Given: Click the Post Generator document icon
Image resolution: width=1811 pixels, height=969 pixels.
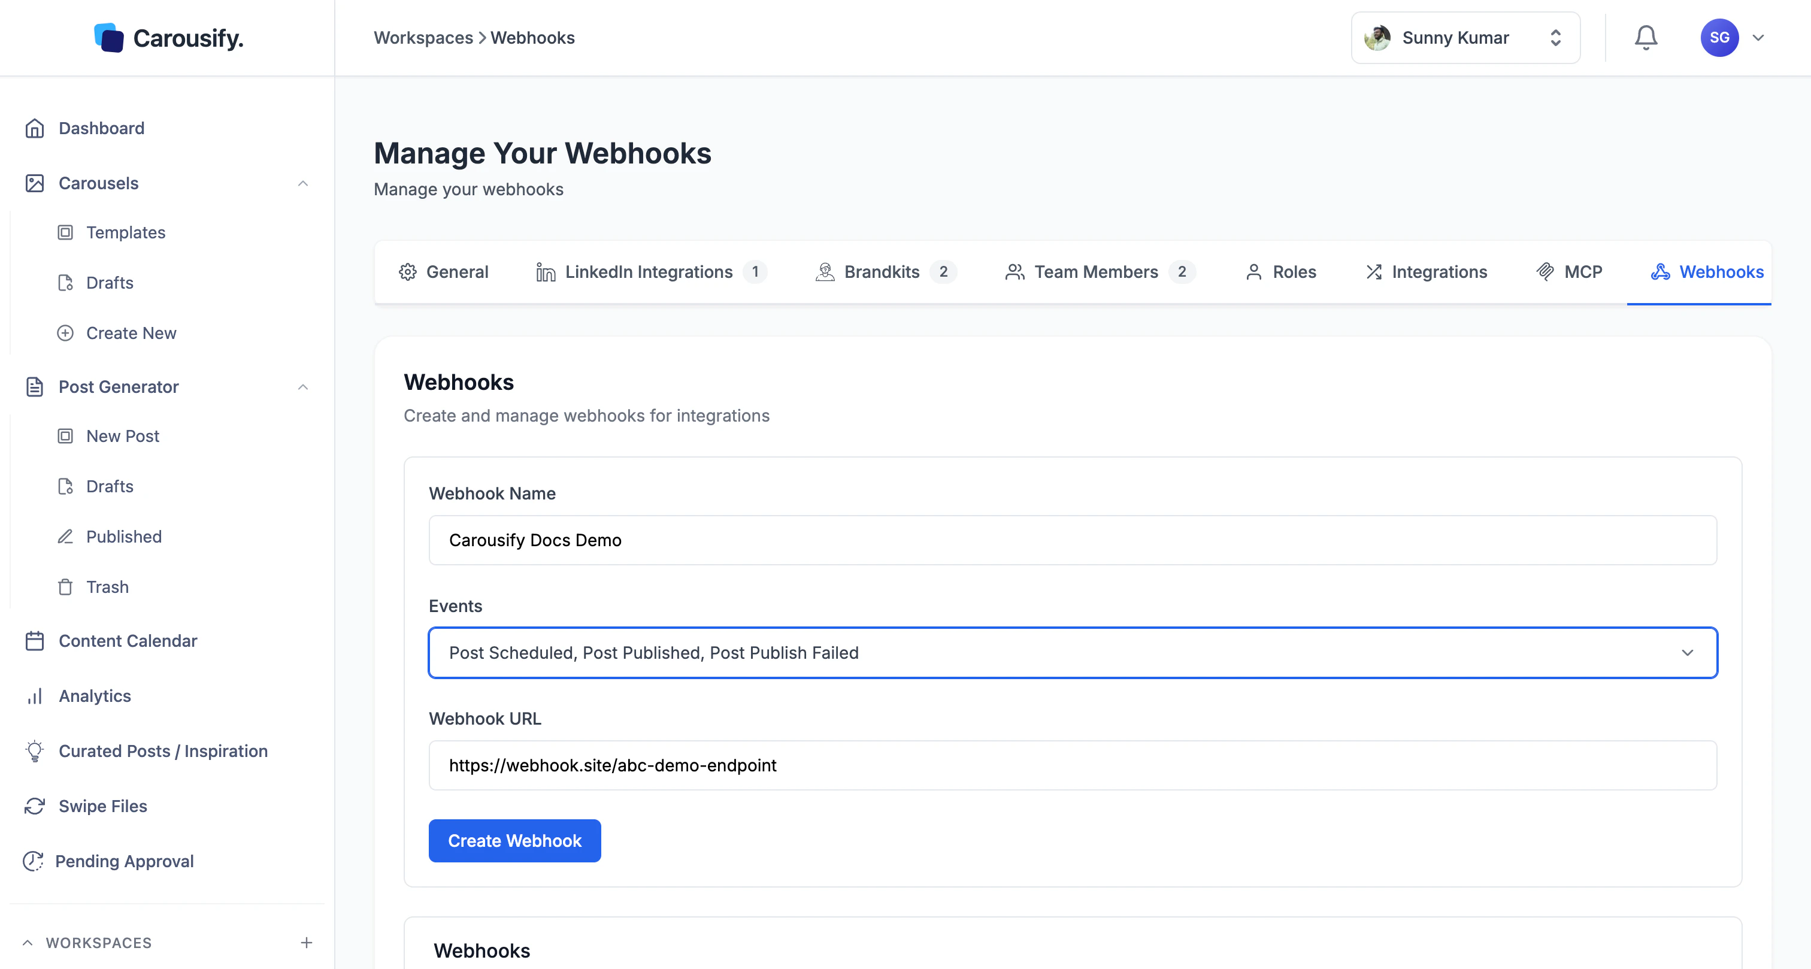Looking at the screenshot, I should (35, 387).
